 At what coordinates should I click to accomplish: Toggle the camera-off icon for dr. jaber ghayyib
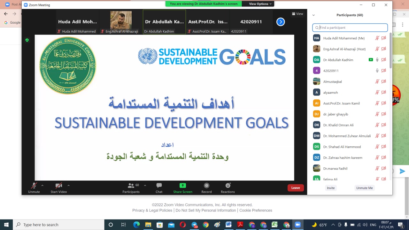pos(383,114)
